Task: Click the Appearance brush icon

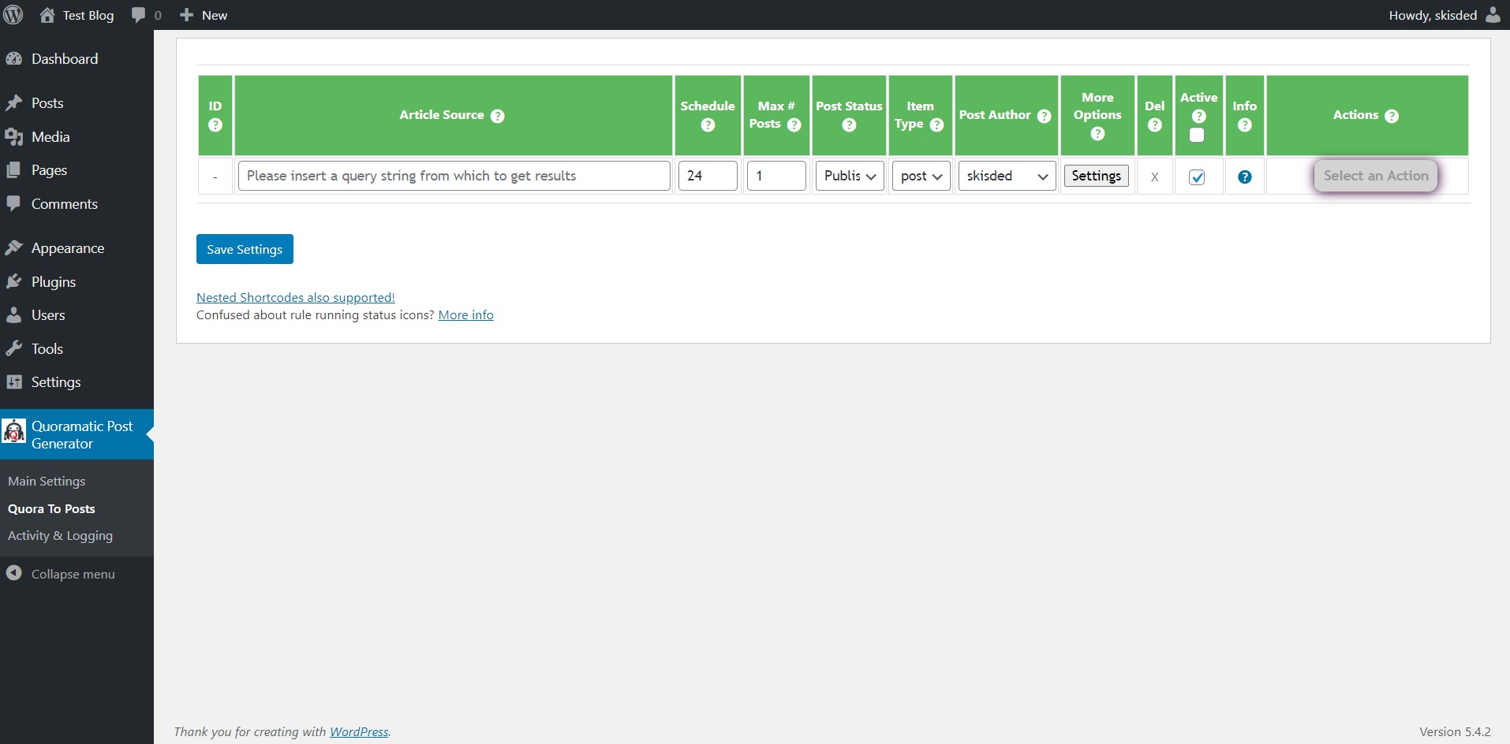Action: pyautogui.click(x=13, y=248)
